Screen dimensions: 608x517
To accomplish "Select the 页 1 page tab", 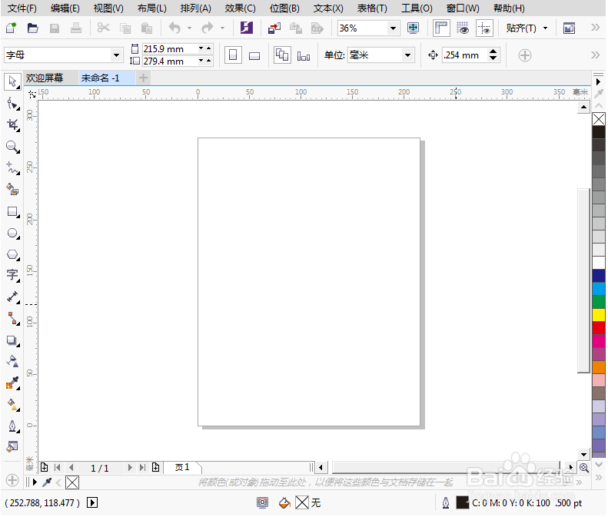I will 182,467.
